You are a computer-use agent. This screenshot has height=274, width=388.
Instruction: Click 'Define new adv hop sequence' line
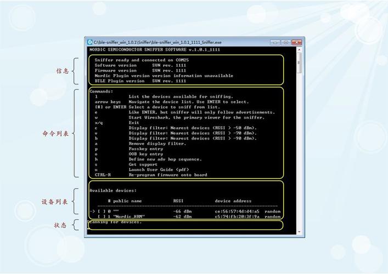148,159
